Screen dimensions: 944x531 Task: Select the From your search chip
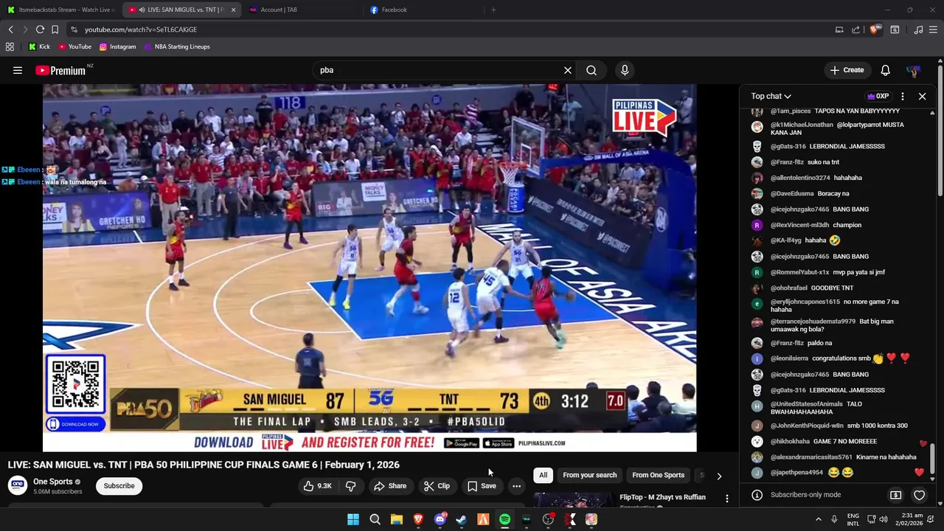[589, 475]
